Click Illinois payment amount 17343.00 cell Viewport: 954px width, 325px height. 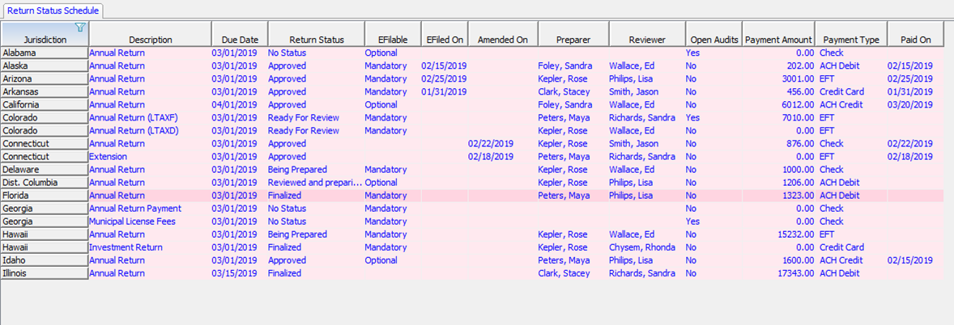[x=779, y=273]
